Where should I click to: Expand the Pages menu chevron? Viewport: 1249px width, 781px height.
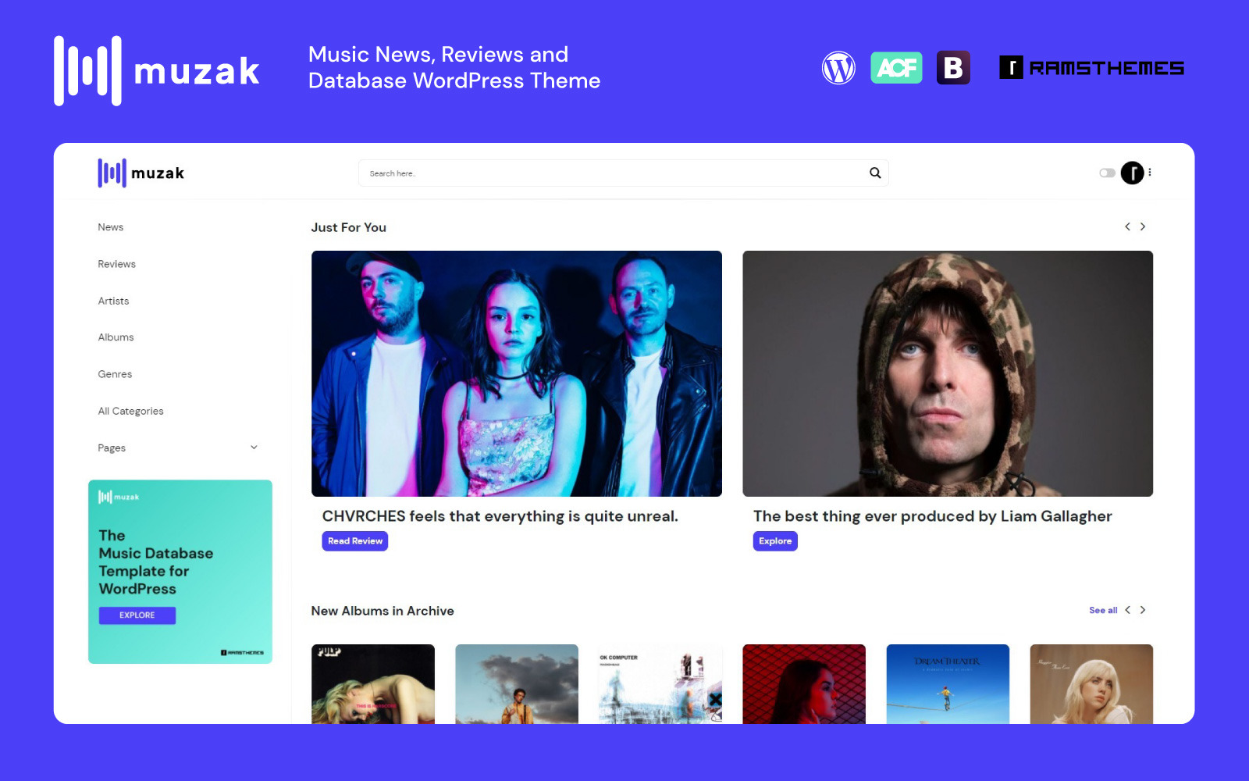(x=253, y=447)
